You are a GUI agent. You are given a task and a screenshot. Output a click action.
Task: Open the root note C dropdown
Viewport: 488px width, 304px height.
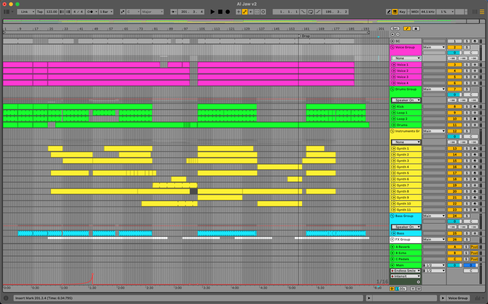133,12
